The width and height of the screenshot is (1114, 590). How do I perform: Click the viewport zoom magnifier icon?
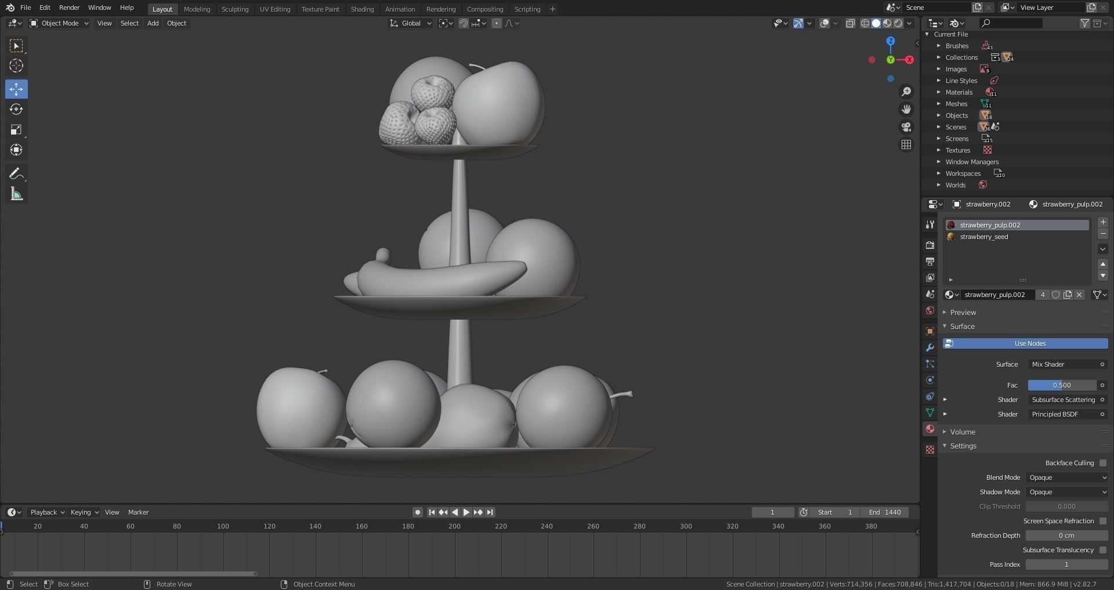906,92
